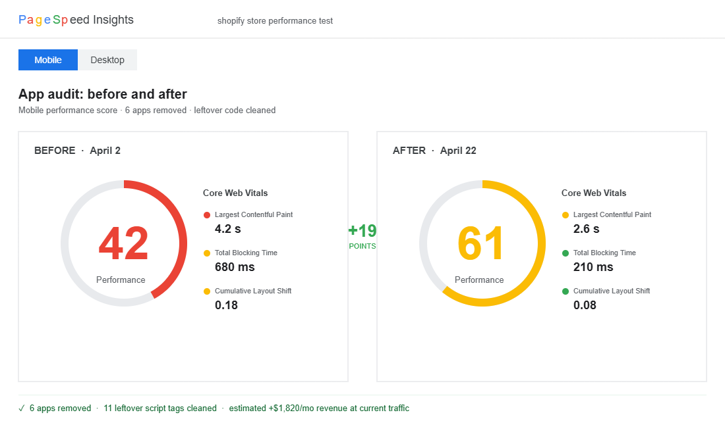The image size is (725, 421).
Task: Click the orange 61 performance score
Action: tap(481, 244)
